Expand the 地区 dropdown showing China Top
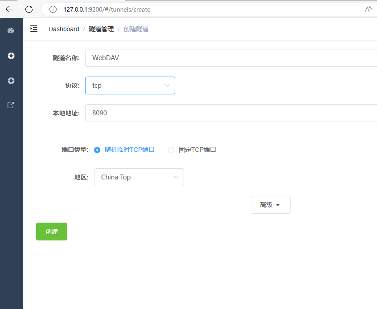Viewport: 377px width, 309px height. coord(139,177)
